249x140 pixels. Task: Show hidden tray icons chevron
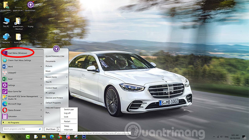214,137
